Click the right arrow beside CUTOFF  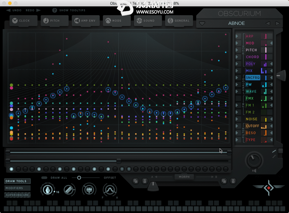click(271, 126)
